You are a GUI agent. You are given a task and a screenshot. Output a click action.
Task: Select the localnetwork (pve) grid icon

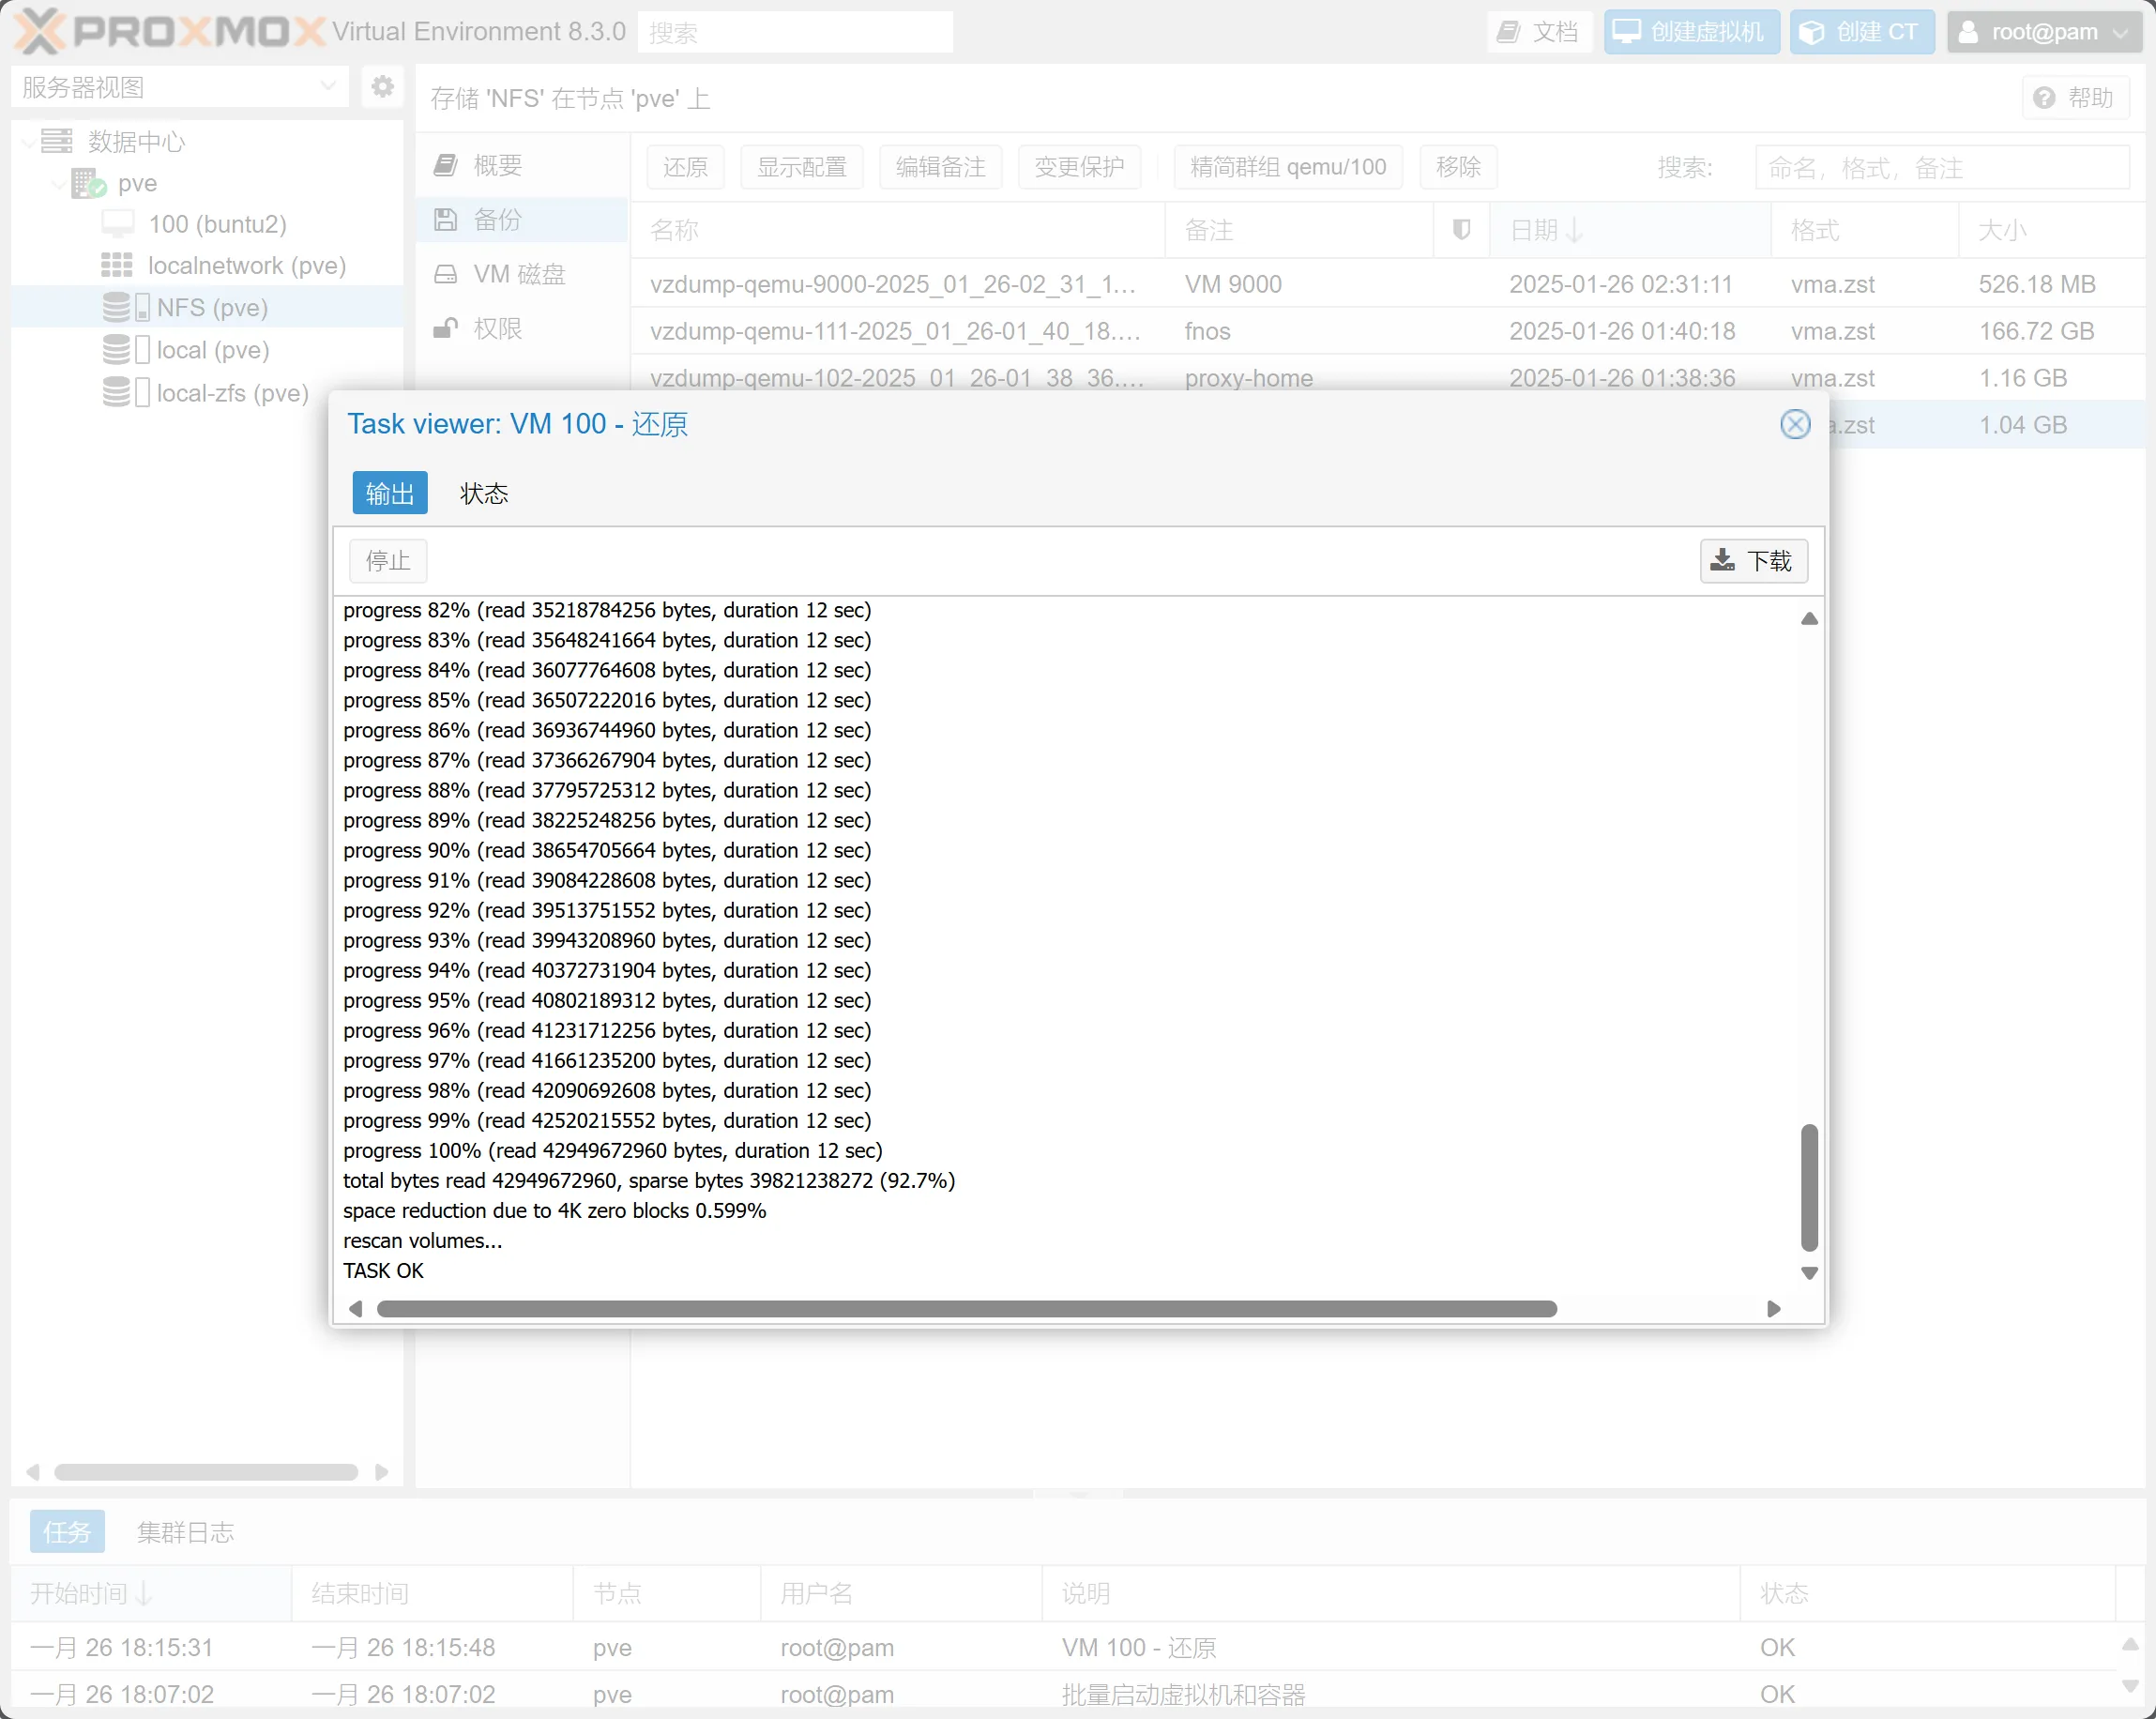click(x=116, y=265)
